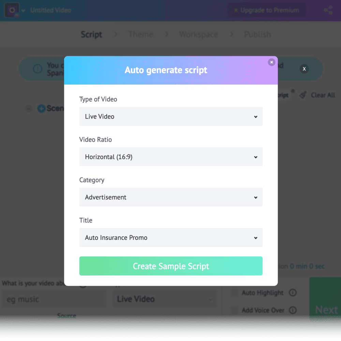Click the add Scene plus icon
Viewport: 341px width, 341px height.
tap(41, 108)
